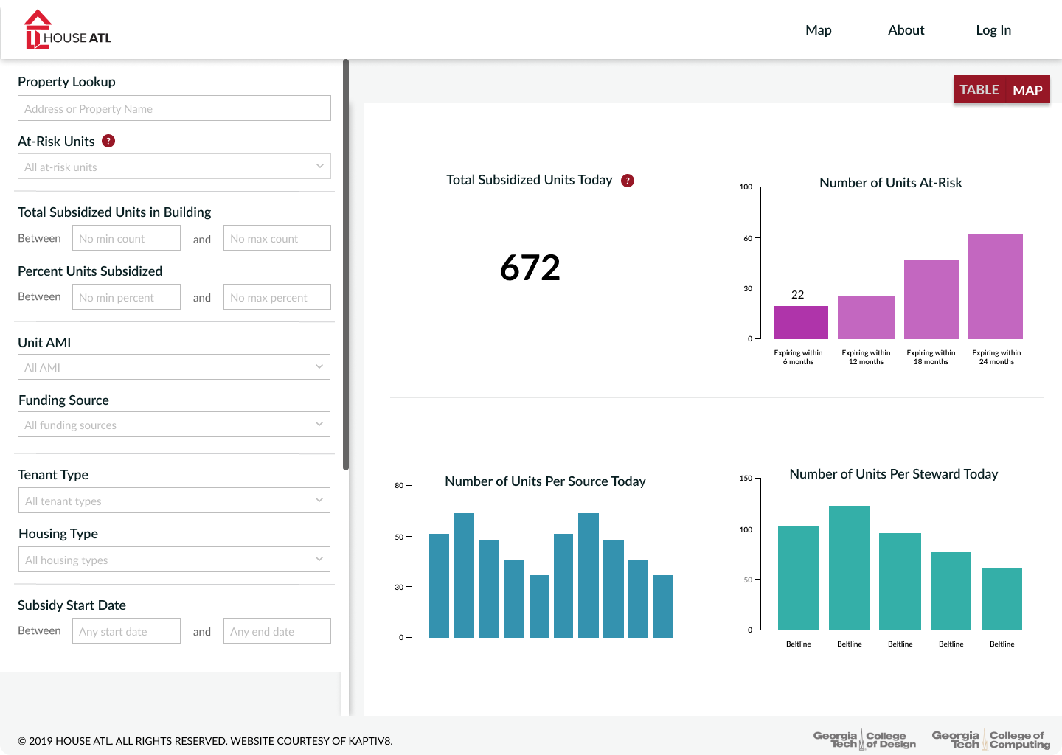Click the HOUSE ATL logo
Viewport: 1062px width, 755px height.
click(x=68, y=29)
